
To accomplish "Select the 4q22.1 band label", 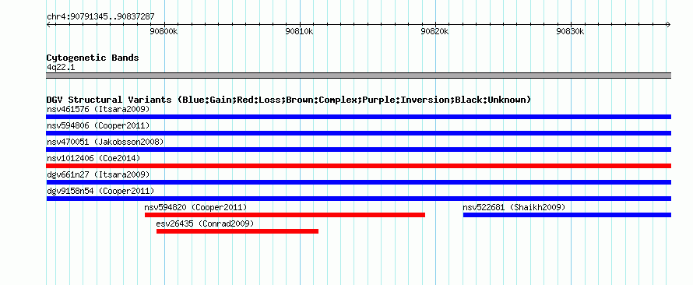I will click(x=61, y=67).
